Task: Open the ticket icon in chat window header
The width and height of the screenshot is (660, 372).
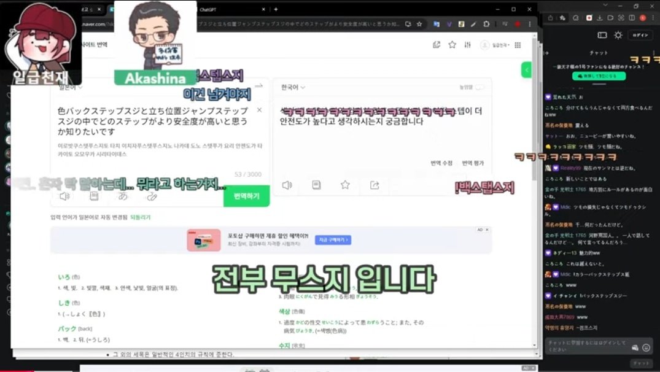Action: pos(602,35)
